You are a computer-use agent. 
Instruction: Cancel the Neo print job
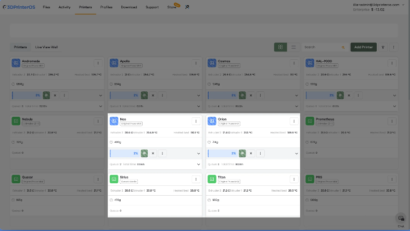(x=153, y=153)
